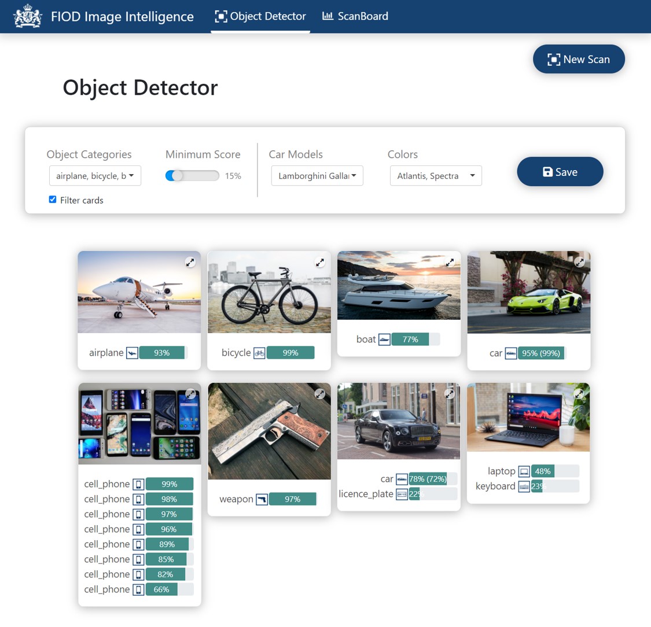
Task: Switch to the Object Detector tab
Action: point(260,17)
